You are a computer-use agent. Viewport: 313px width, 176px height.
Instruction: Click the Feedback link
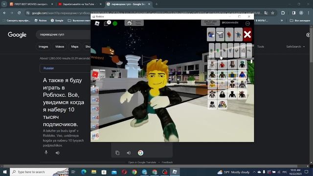tap(167, 162)
